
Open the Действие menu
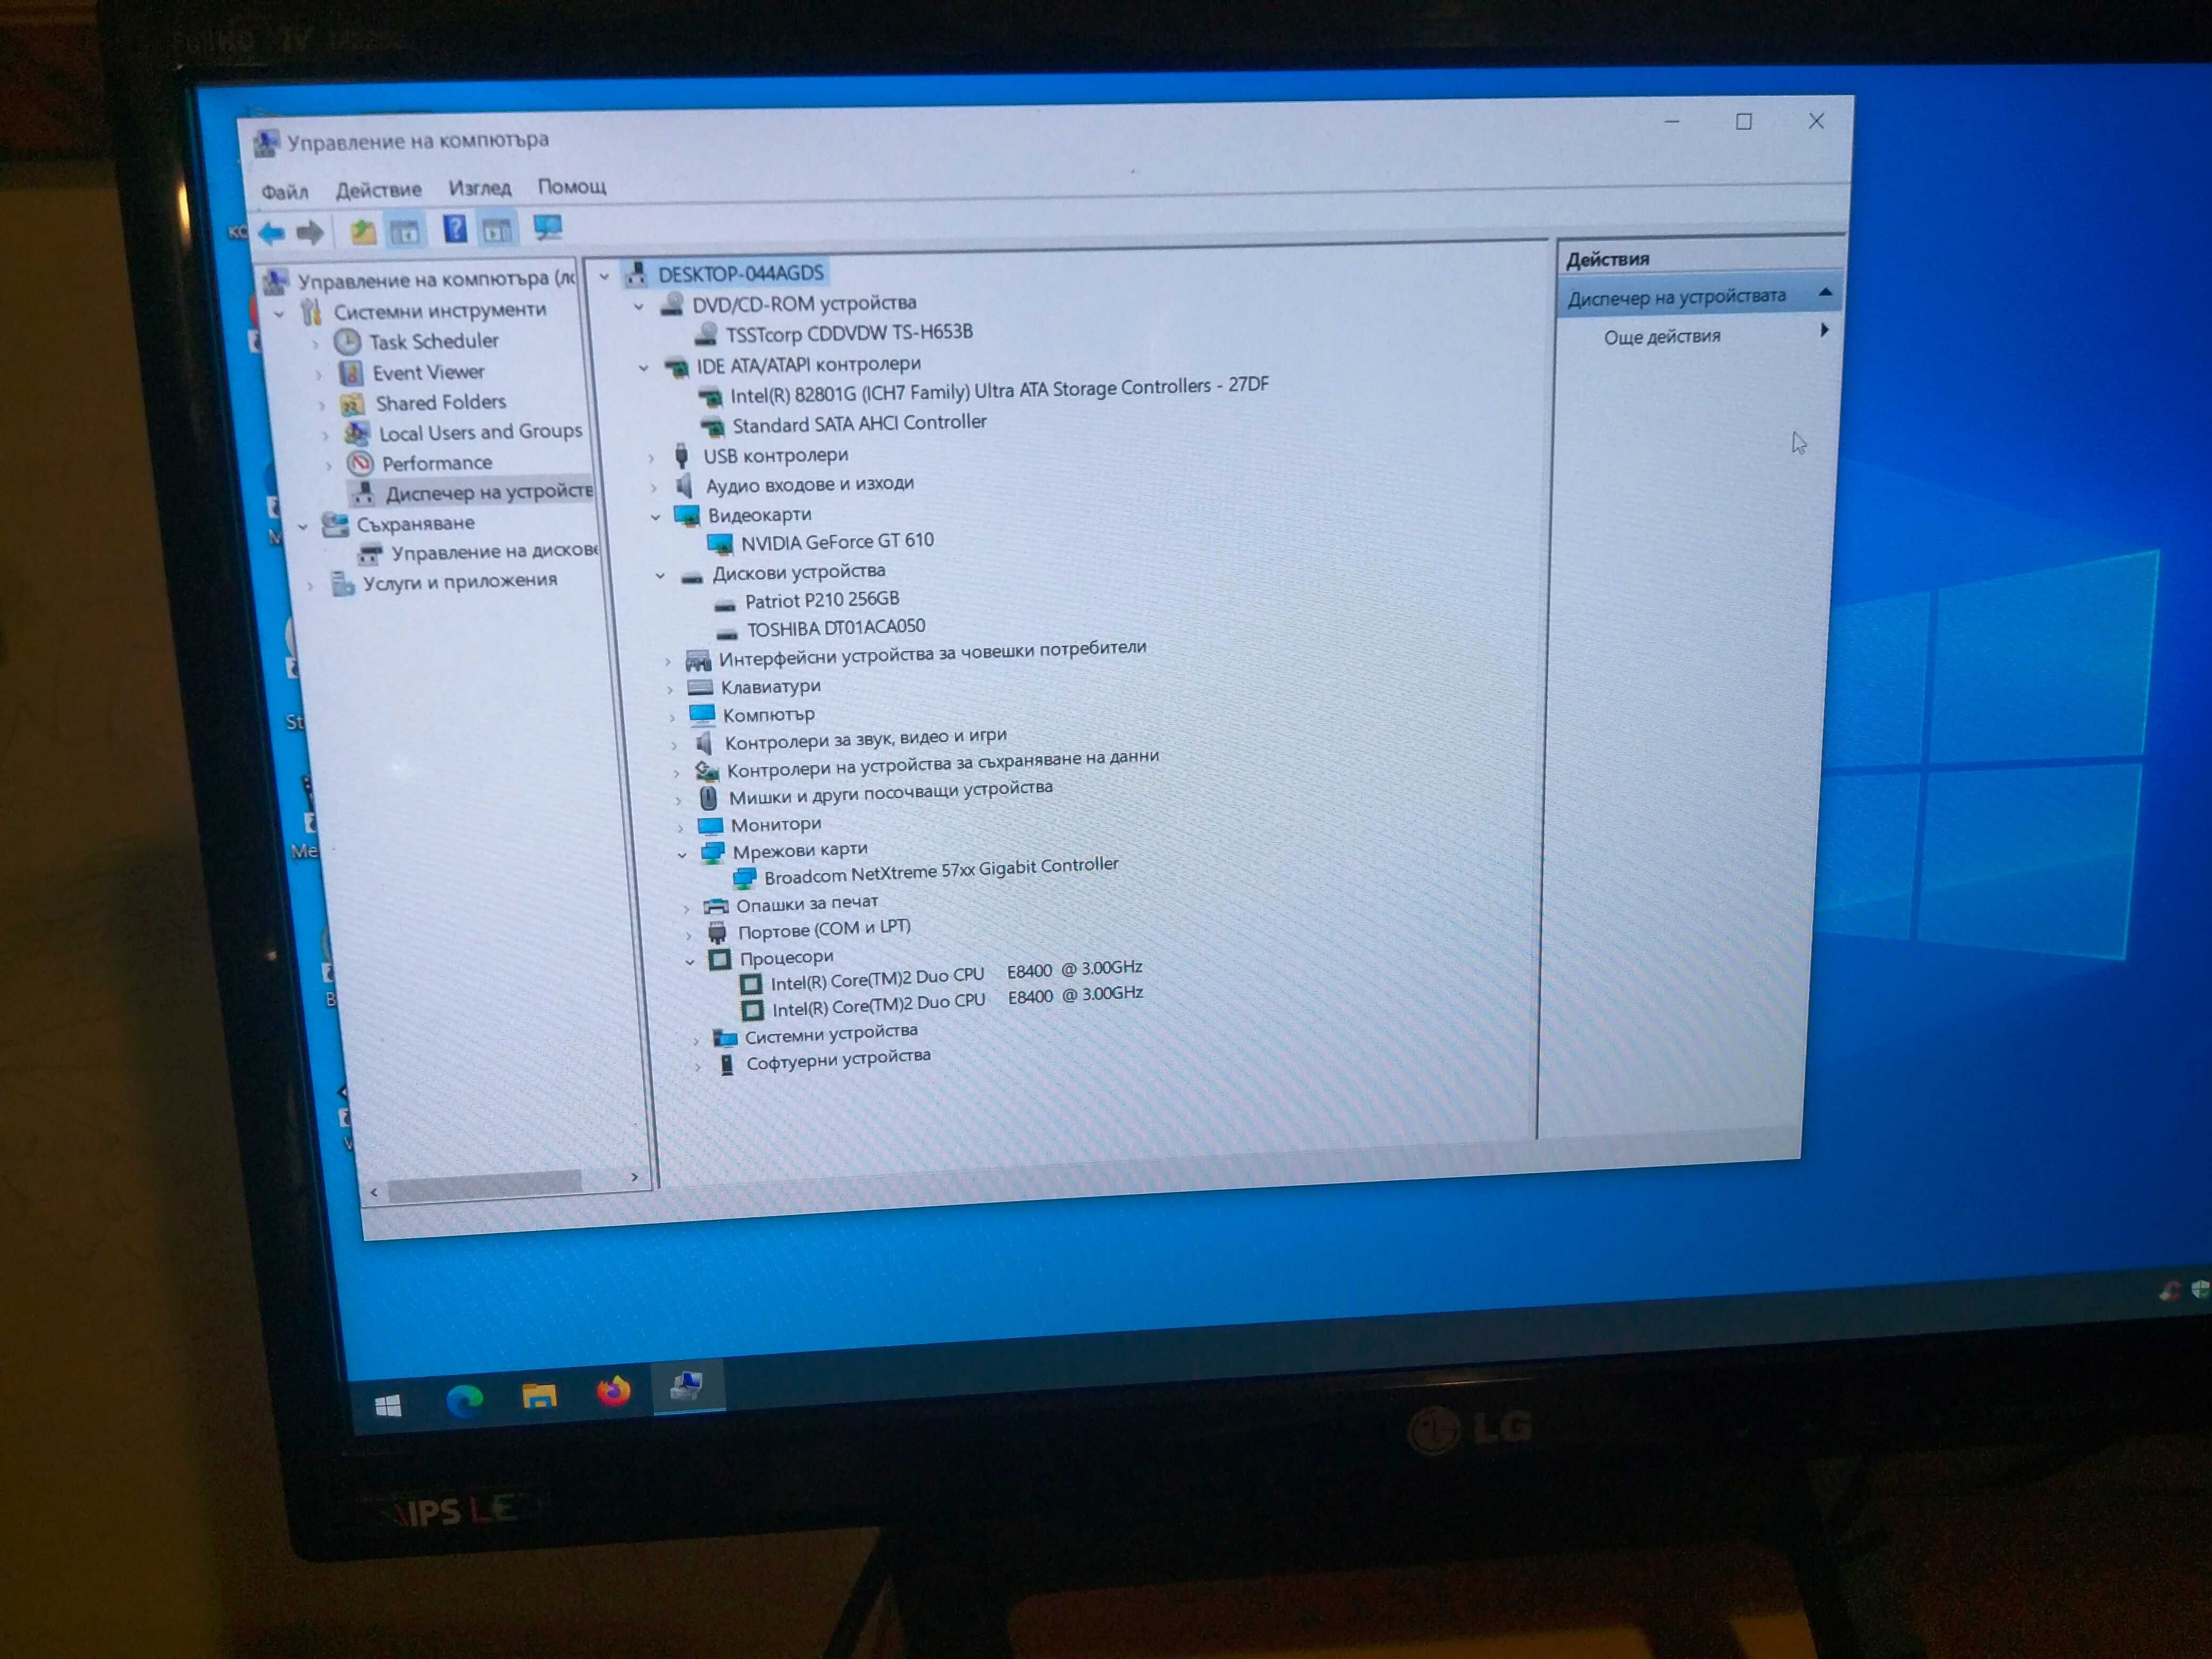pos(379,189)
